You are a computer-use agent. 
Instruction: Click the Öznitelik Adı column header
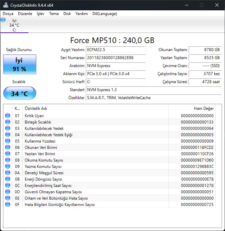click(x=95, y=108)
